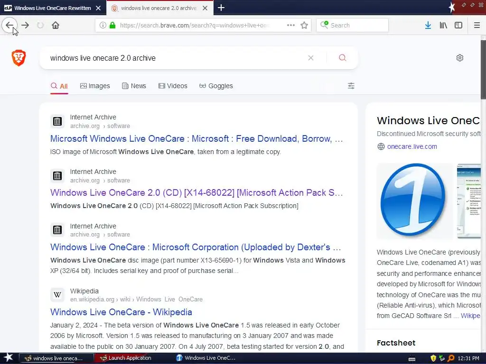This screenshot has width=486, height=364.
Task: Switch to Windows Live OneC... taskbar window
Action: 206,358
